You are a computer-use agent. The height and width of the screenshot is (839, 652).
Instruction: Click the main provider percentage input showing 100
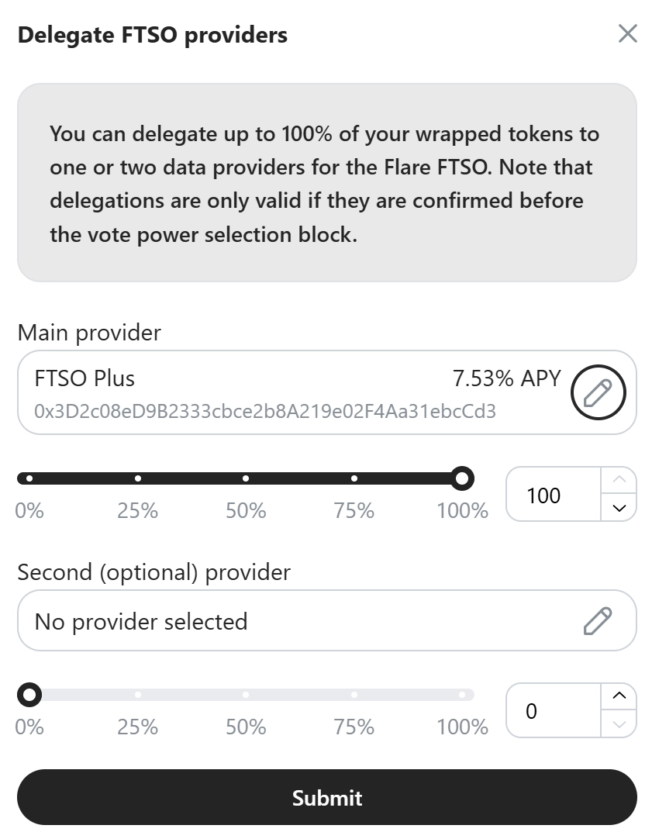pyautogui.click(x=553, y=495)
